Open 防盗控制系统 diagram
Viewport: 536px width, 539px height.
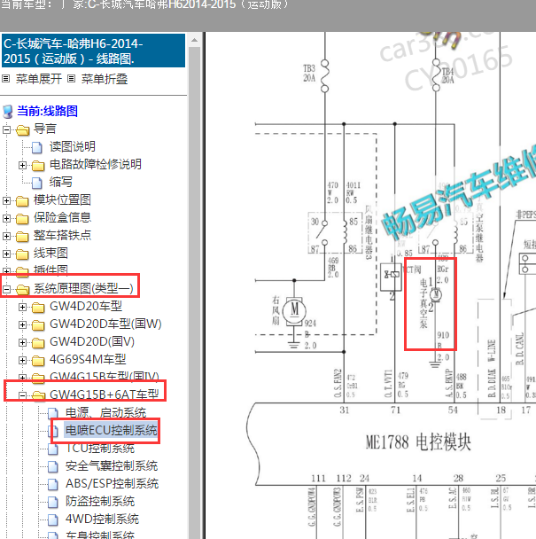point(100,502)
